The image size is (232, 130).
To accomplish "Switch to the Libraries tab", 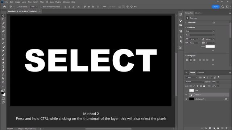I will (198, 13).
